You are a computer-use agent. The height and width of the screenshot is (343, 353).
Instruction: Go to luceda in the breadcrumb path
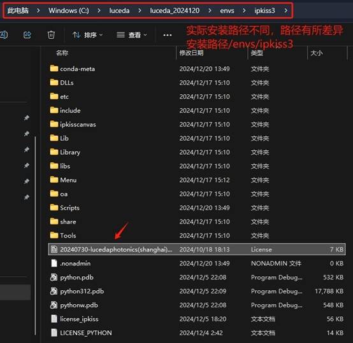coord(119,10)
